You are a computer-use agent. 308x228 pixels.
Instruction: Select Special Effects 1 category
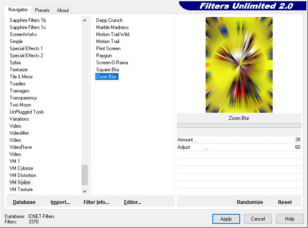click(x=26, y=49)
